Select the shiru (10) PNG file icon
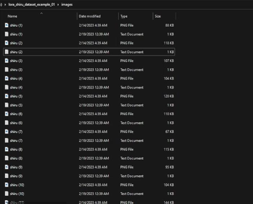Screen dimensions: 253x204 [6, 185]
